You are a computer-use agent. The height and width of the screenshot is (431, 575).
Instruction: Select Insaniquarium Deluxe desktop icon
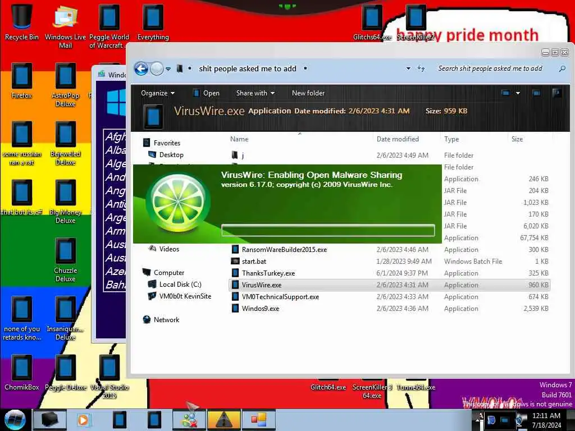click(65, 318)
